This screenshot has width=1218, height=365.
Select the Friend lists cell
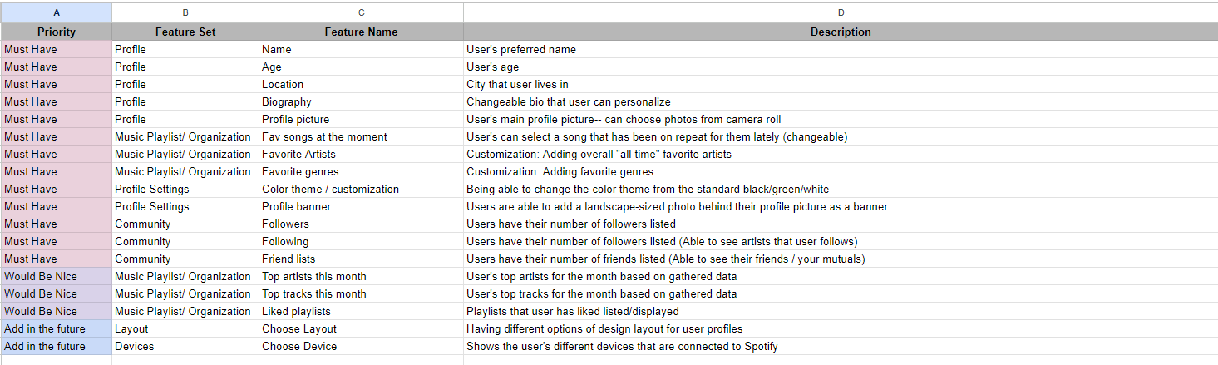point(361,259)
